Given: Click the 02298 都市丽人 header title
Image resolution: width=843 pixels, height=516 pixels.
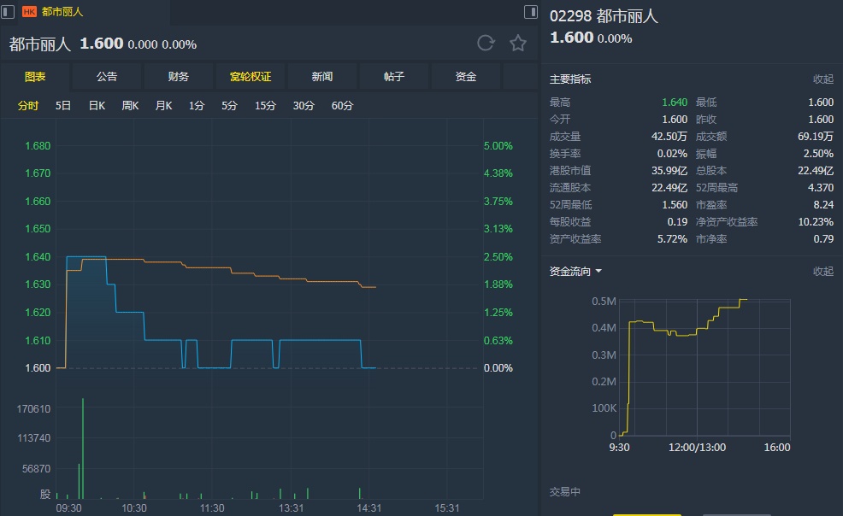Looking at the screenshot, I should pyautogui.click(x=604, y=16).
